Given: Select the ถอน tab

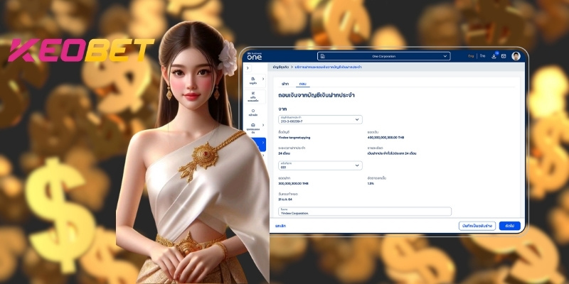Looking at the screenshot, I should pos(300,84).
